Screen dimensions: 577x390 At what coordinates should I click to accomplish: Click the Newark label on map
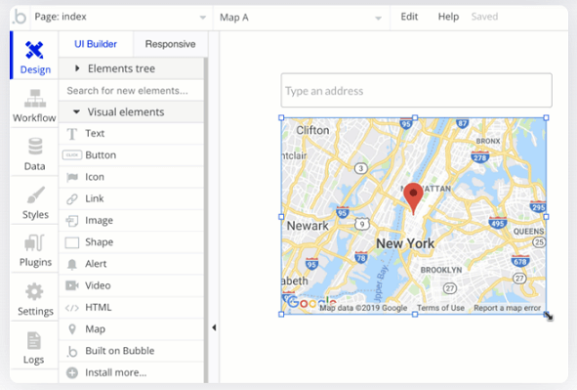[x=308, y=226]
